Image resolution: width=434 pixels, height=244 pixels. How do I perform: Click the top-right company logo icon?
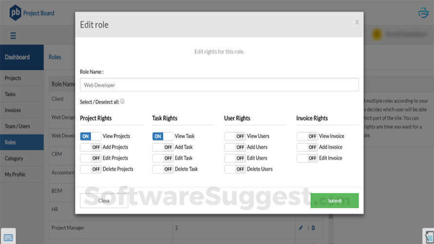(x=423, y=13)
